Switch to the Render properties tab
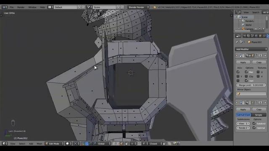 coord(245,36)
